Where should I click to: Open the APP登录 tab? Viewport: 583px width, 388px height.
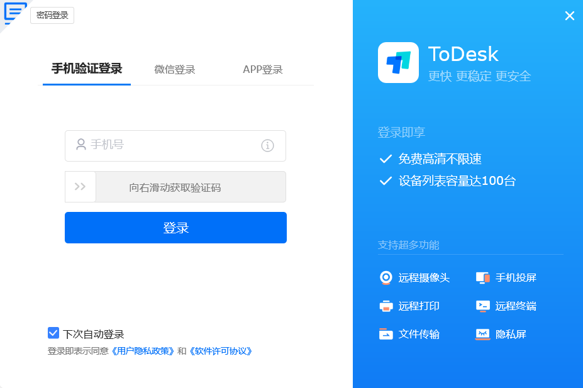[x=262, y=70]
